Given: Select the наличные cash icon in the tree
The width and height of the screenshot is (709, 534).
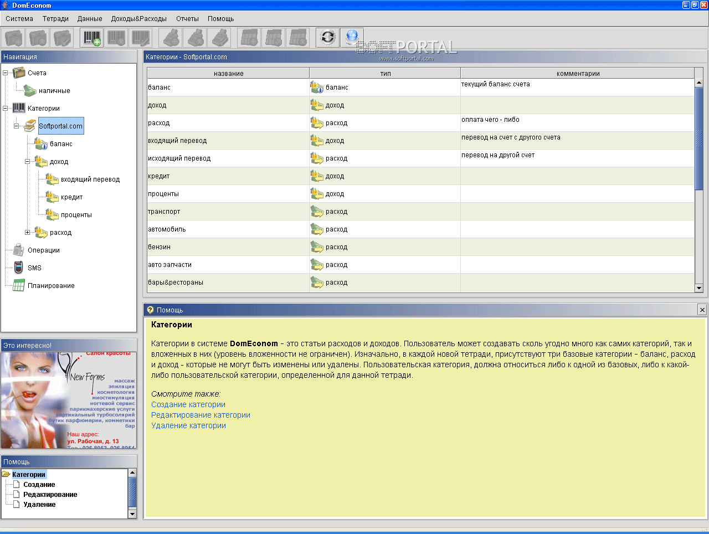Looking at the screenshot, I should point(30,90).
